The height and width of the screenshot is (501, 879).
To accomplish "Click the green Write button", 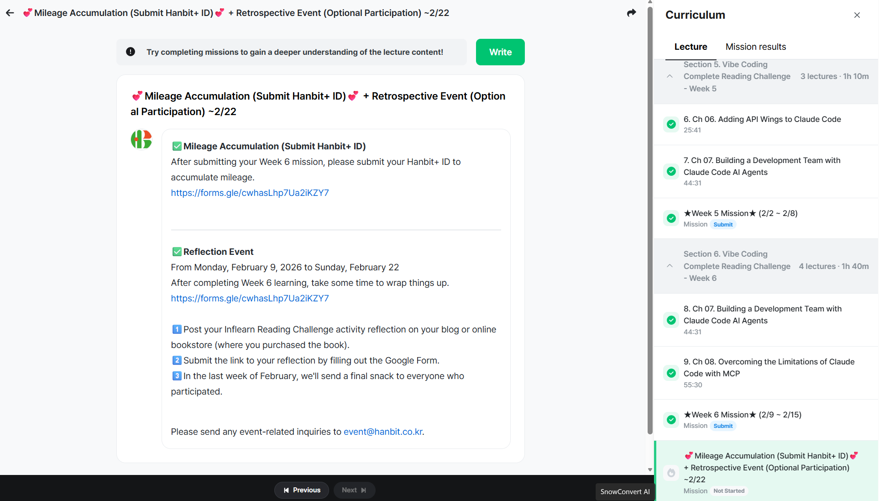I will tap(500, 52).
